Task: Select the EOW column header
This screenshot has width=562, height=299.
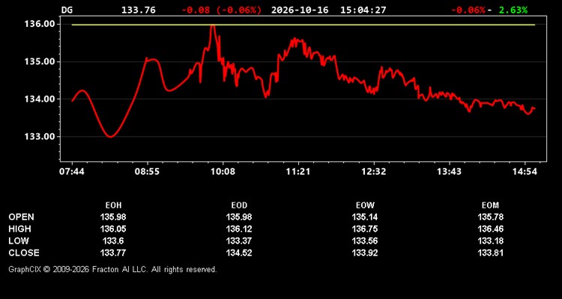Action: coord(365,206)
